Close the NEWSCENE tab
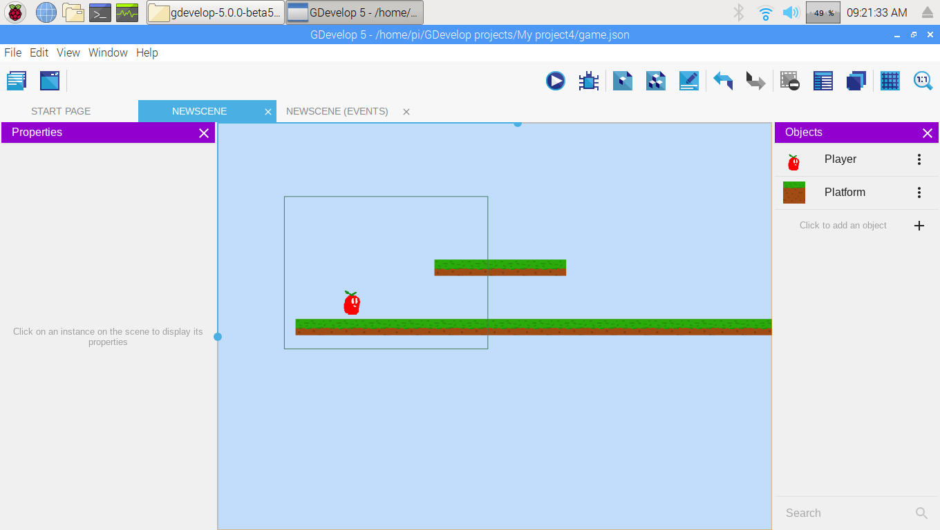The width and height of the screenshot is (940, 530). click(x=268, y=112)
